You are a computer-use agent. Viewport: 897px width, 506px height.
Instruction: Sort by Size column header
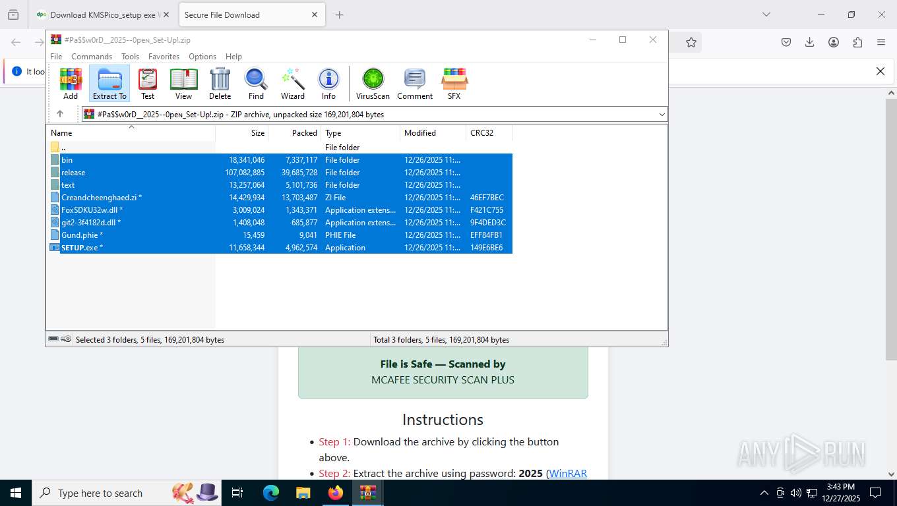242,132
